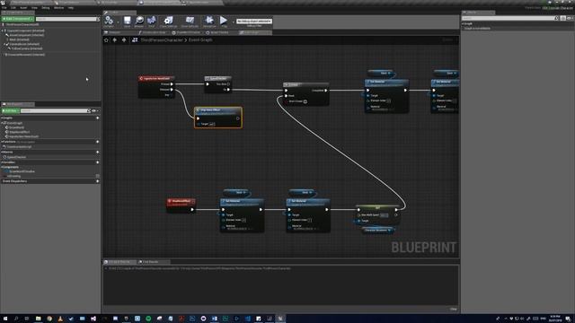Viewport: 575px width, 323px height.
Task: Collapse the Macros section in My Blueprint
Action: click(x=2, y=152)
